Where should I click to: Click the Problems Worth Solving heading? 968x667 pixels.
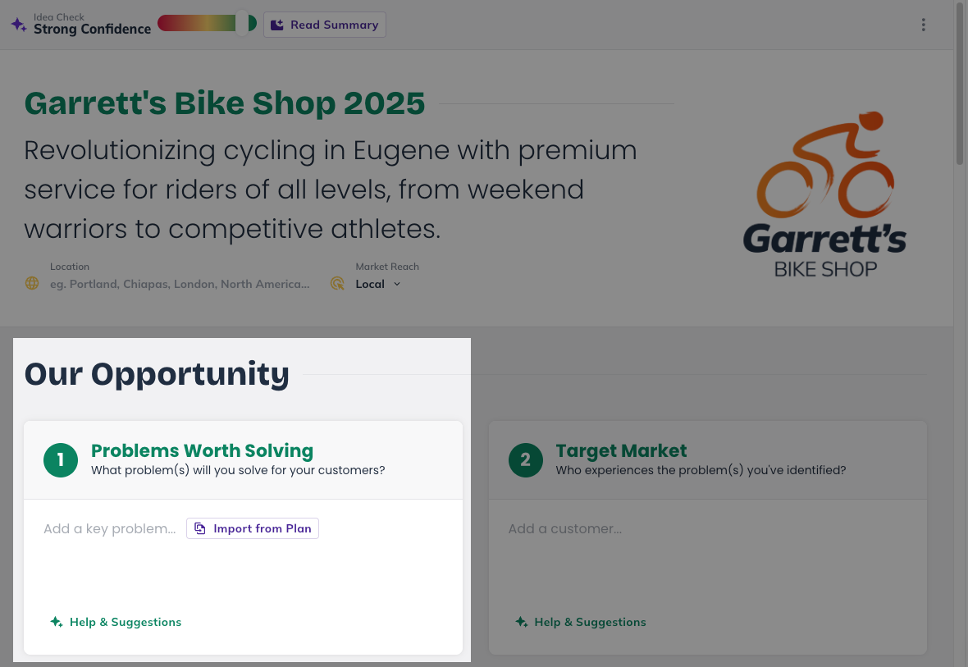pyautogui.click(x=202, y=450)
